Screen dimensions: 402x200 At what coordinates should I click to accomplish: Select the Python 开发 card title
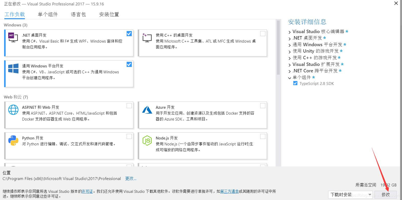click(32, 138)
